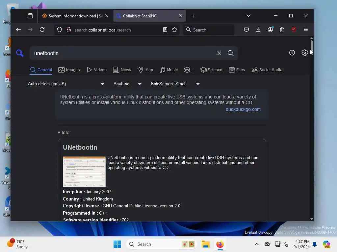
Task: Open Firefox application menu
Action: pyautogui.click(x=306, y=30)
